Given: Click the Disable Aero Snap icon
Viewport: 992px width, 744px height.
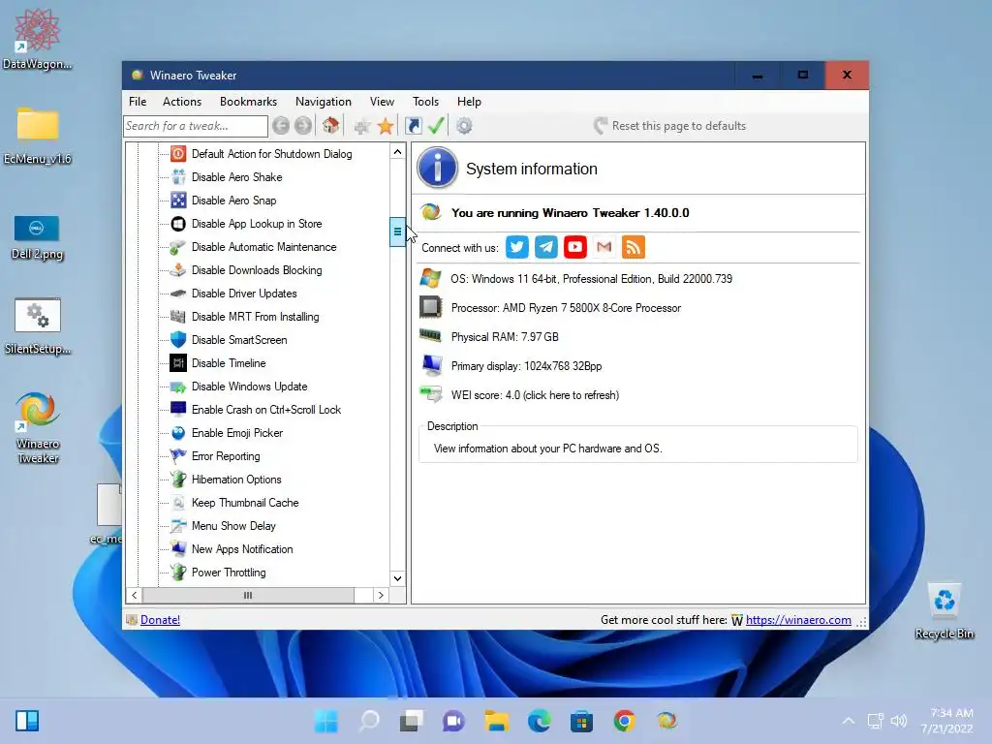Looking at the screenshot, I should pos(178,200).
